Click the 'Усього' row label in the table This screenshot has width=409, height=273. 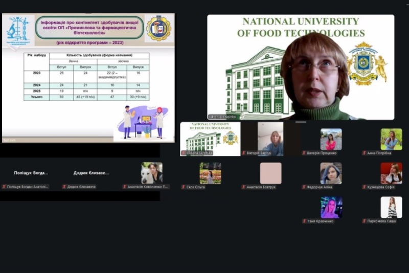coord(37,97)
